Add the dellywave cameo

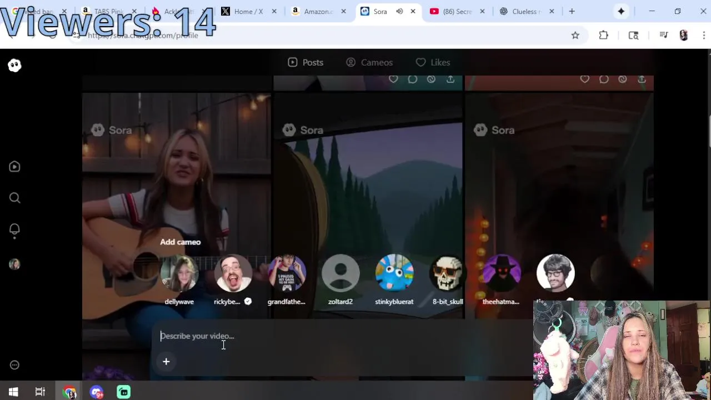coord(179,280)
